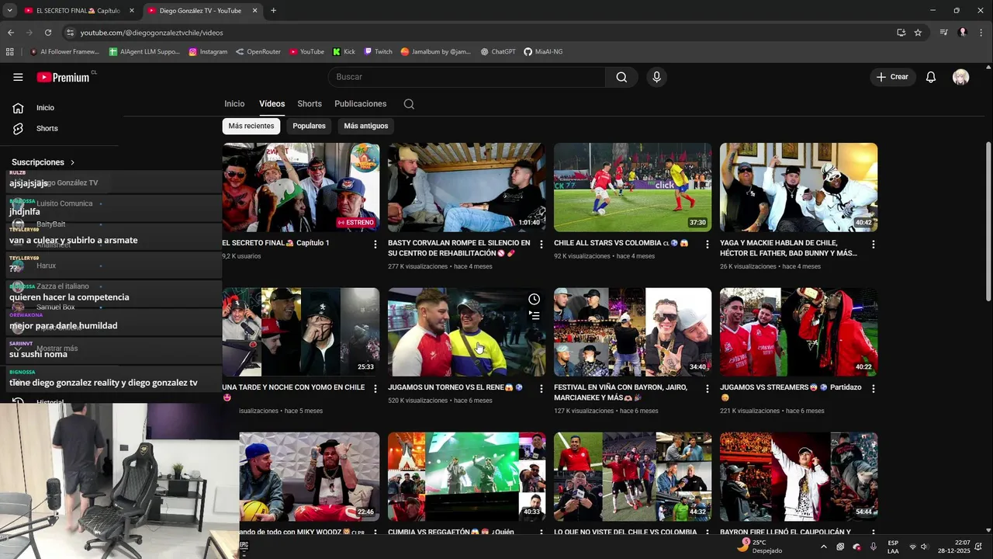Select the Más recientes filter chip
Viewport: 993px width, 559px height.
[x=251, y=126]
